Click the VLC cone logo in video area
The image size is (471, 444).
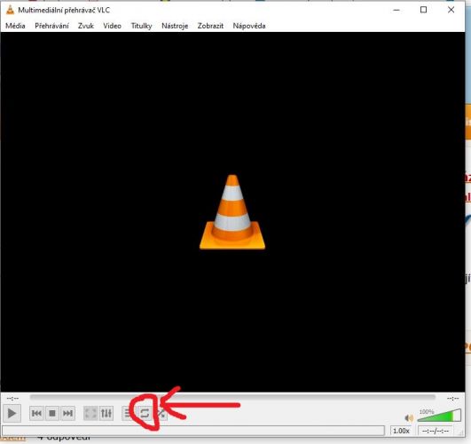click(x=232, y=212)
